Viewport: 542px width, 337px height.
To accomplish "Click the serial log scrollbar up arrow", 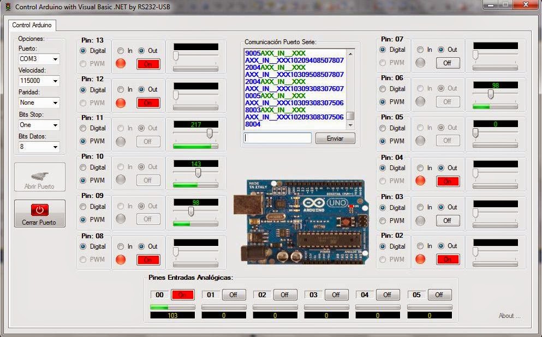I will (350, 53).
